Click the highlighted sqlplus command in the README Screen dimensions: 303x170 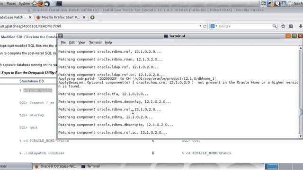click(38, 90)
